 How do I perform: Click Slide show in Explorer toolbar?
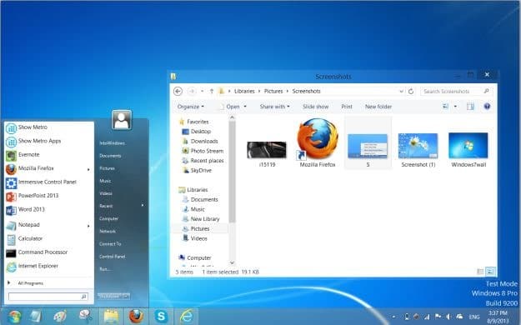pos(315,107)
